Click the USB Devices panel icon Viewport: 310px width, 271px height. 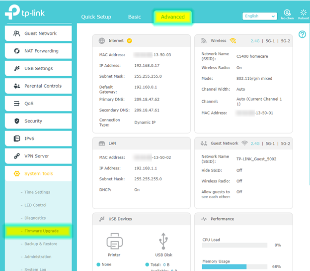(102, 219)
